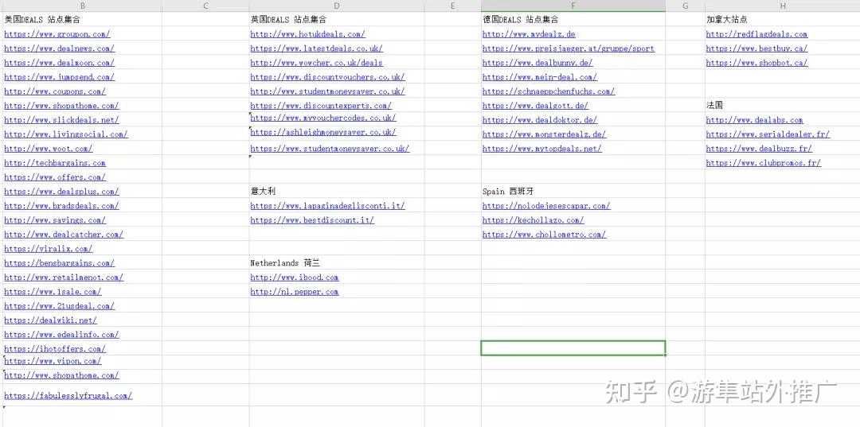
Task: Open the jumpsend.com link
Action: [x=59, y=77]
